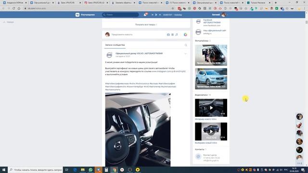Open VK notifications bell
308x173 pixels.
pos(145,15)
